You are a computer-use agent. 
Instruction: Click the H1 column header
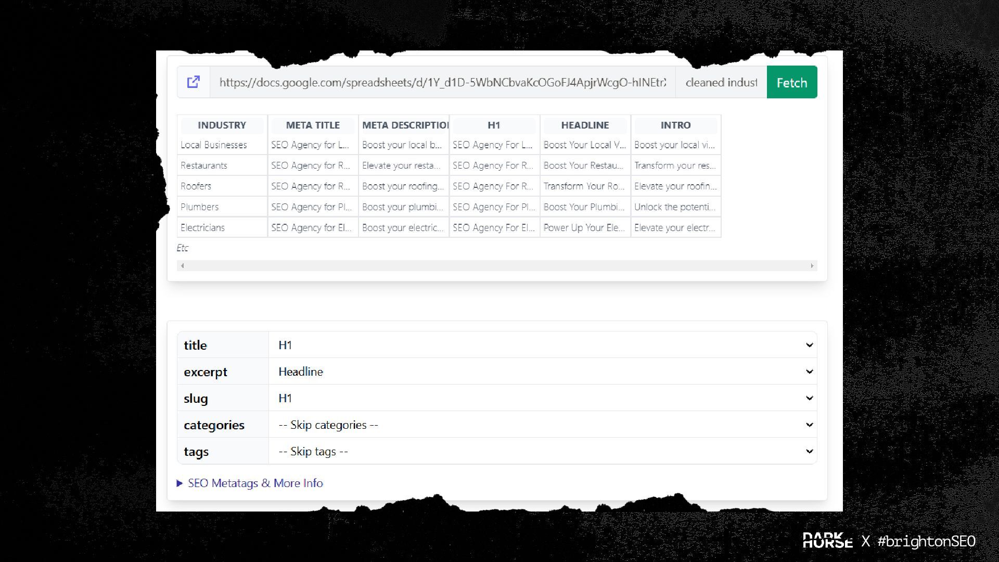click(494, 125)
